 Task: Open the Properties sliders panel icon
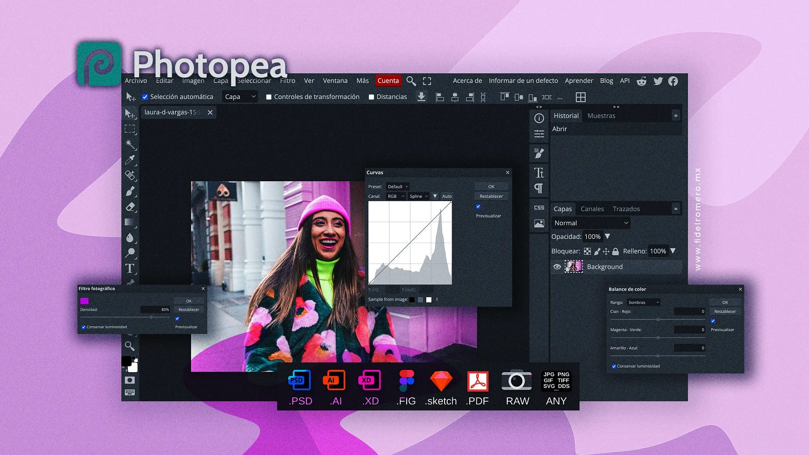point(539,134)
